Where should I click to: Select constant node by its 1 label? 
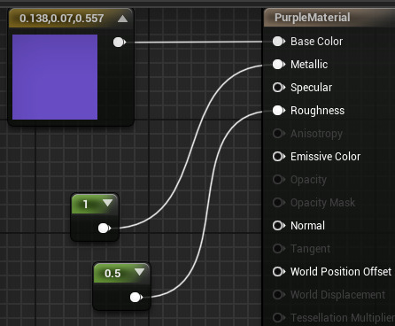pos(85,204)
